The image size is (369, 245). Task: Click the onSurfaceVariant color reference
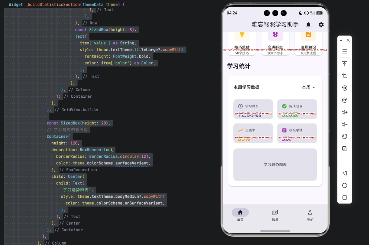[144, 203]
